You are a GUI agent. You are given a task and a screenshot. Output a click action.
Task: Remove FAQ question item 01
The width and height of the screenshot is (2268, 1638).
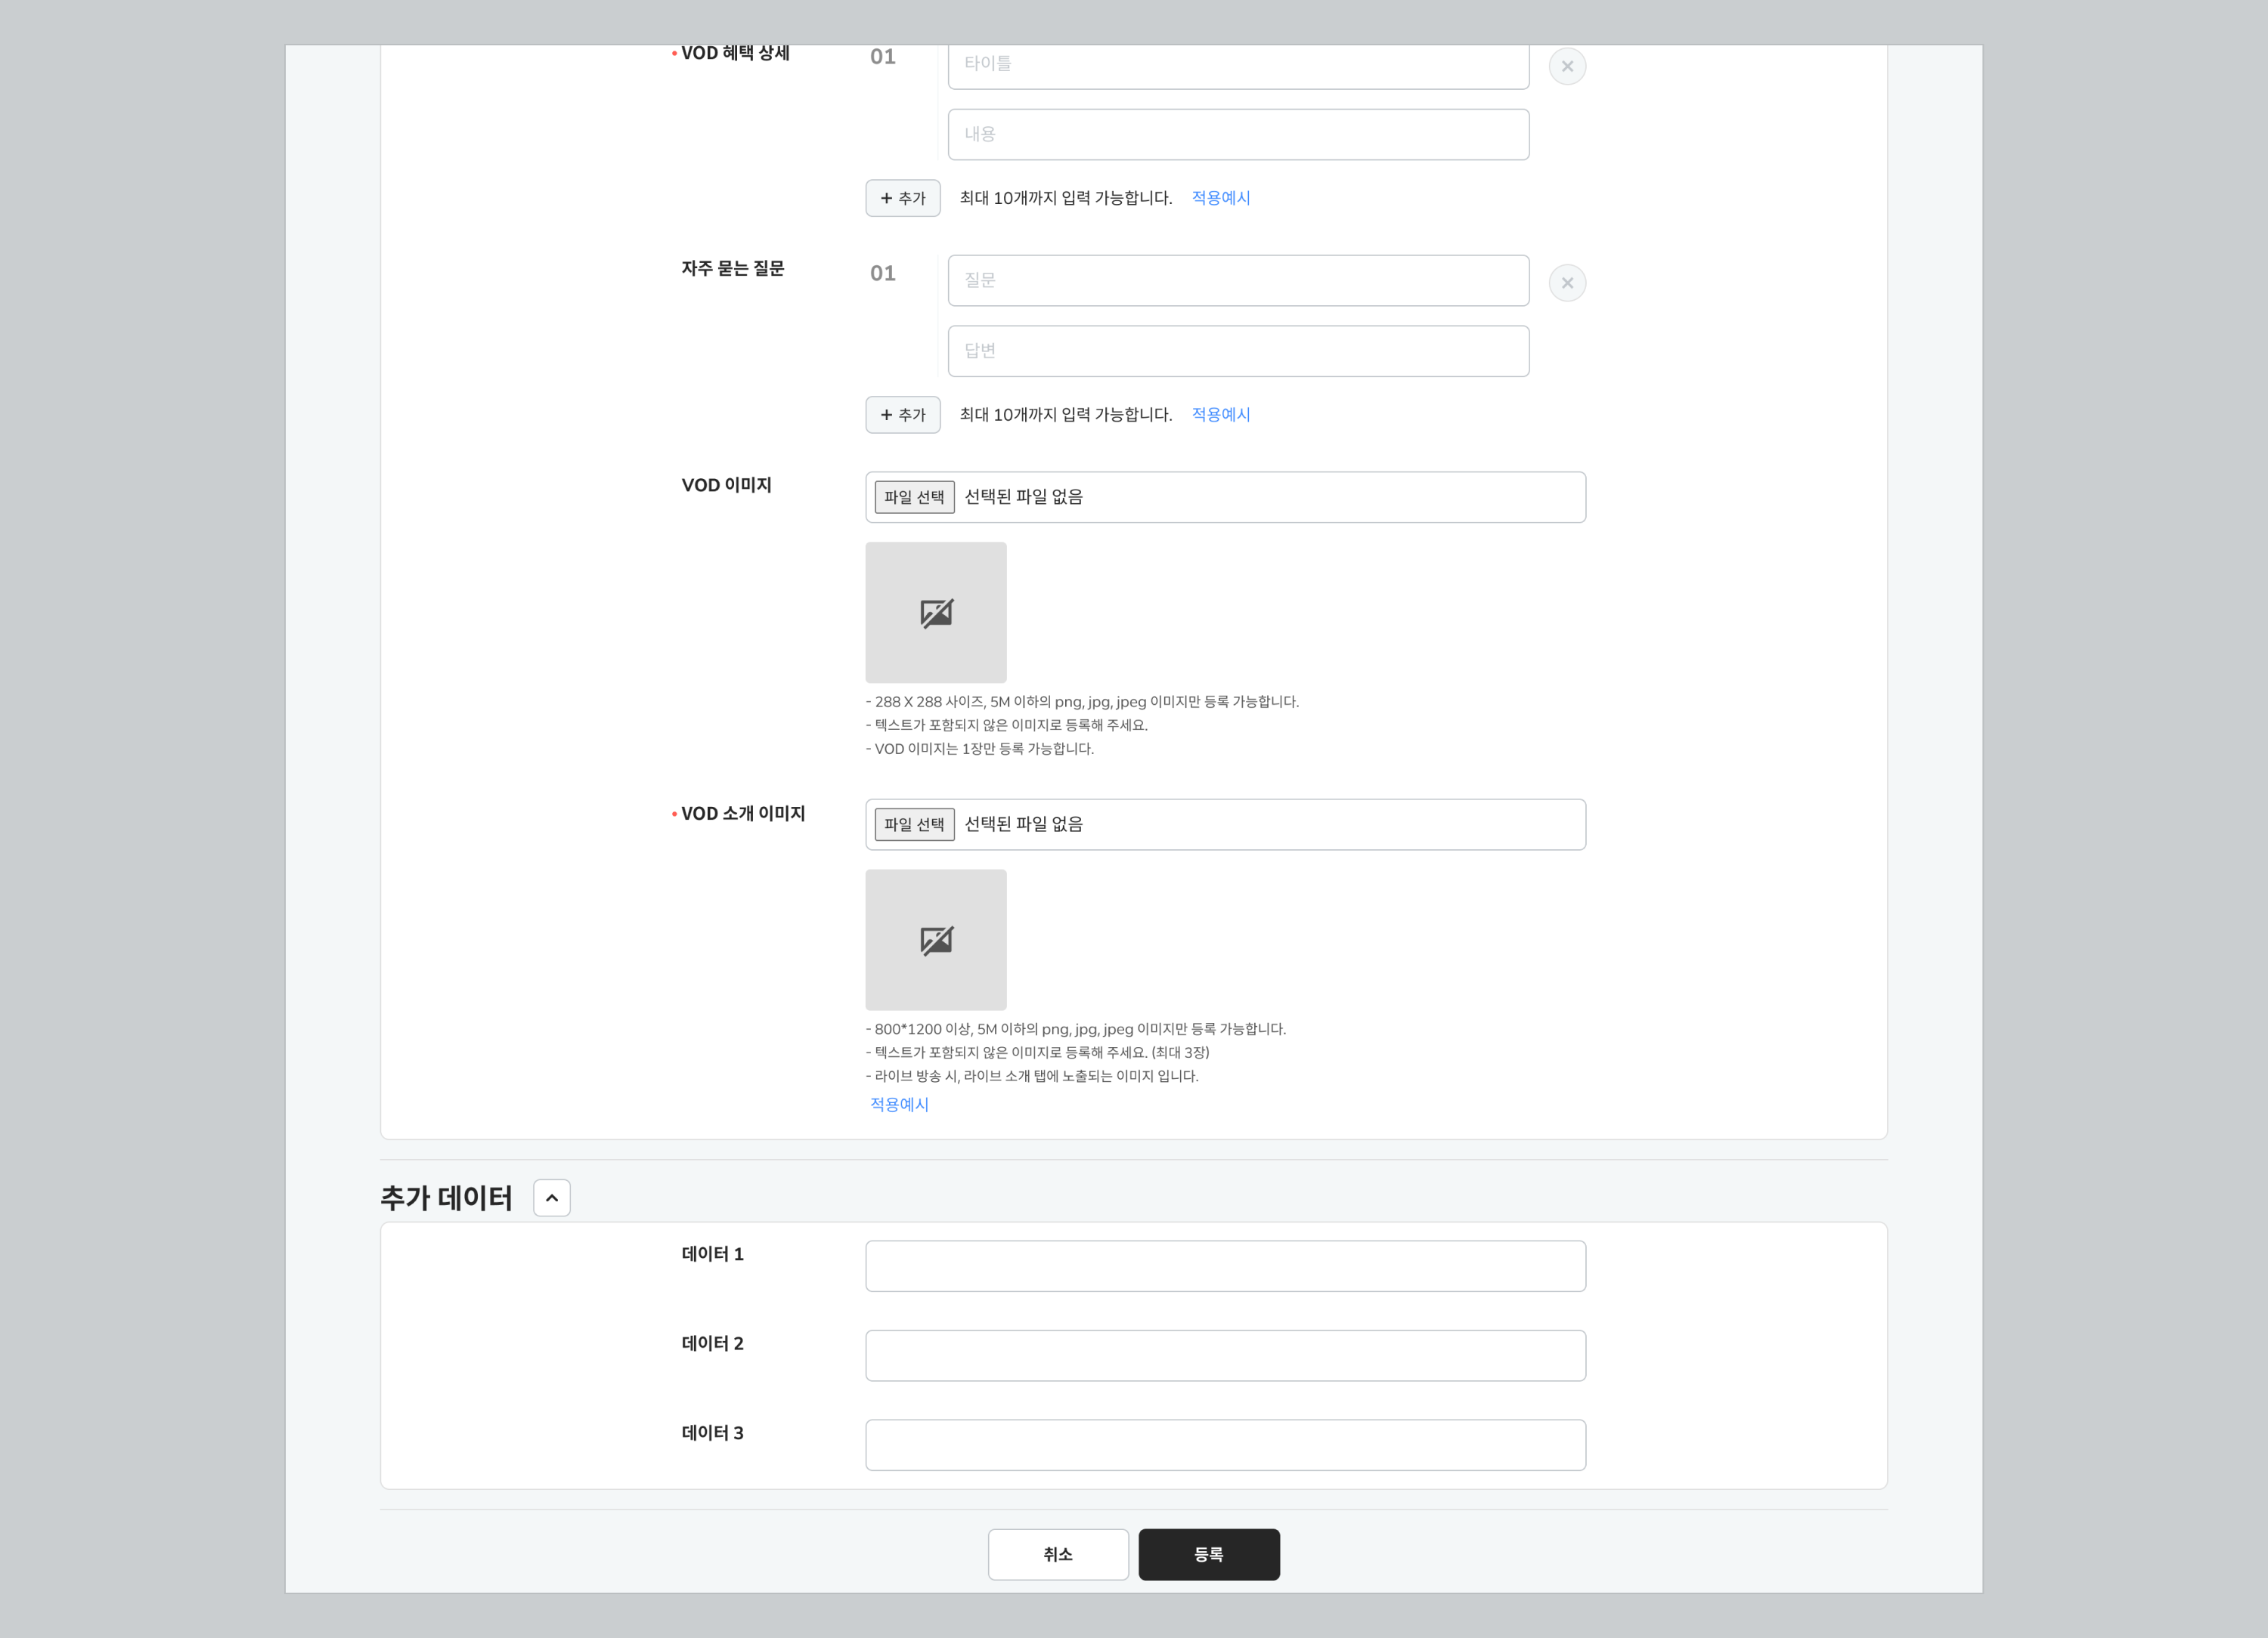pyautogui.click(x=1566, y=283)
